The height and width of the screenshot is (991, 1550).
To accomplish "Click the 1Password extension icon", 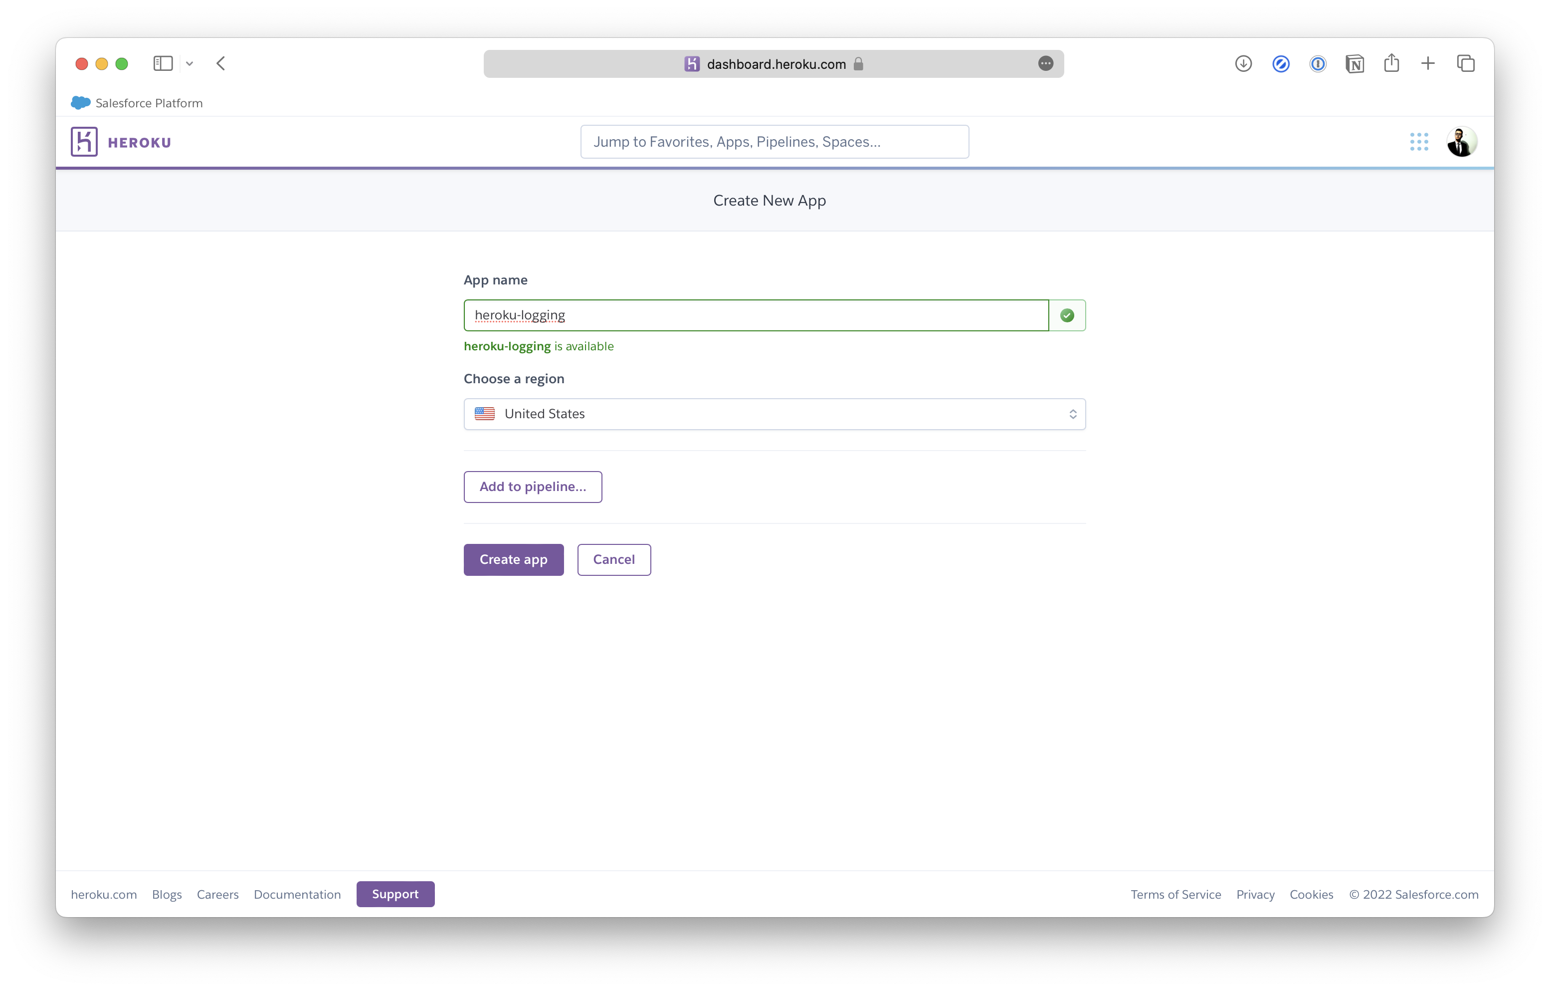I will [1318, 64].
